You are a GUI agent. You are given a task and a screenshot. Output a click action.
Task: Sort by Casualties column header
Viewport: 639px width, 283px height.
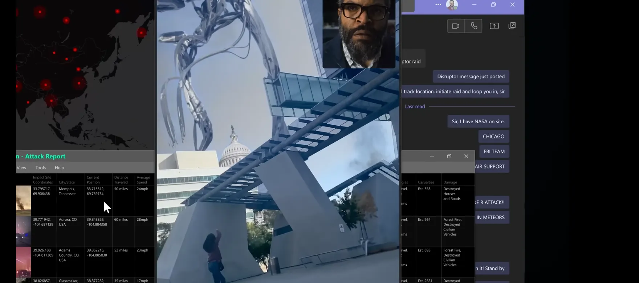[426, 182]
